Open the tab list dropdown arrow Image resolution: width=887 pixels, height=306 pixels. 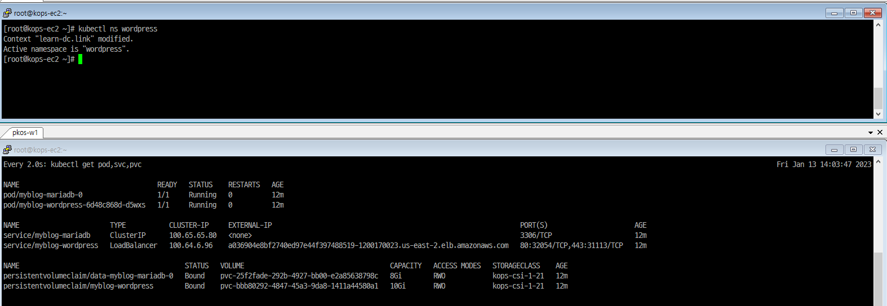pyautogui.click(x=871, y=133)
